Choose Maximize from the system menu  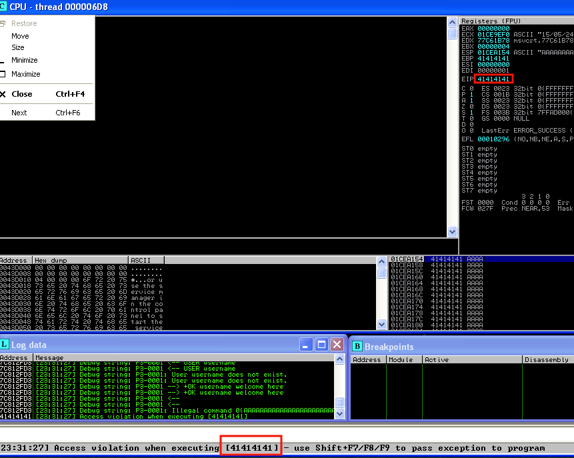click(25, 74)
